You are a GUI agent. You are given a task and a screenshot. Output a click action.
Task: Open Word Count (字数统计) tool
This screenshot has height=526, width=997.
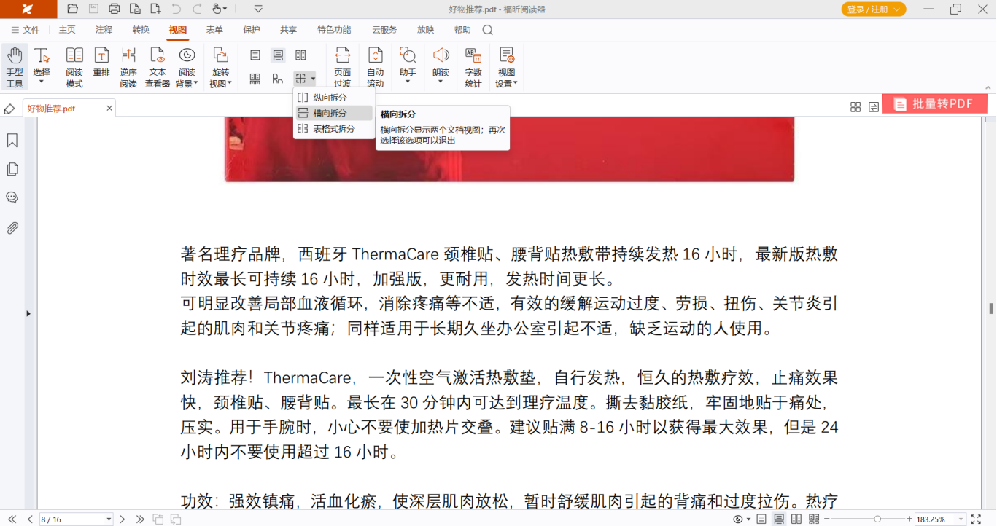point(473,66)
